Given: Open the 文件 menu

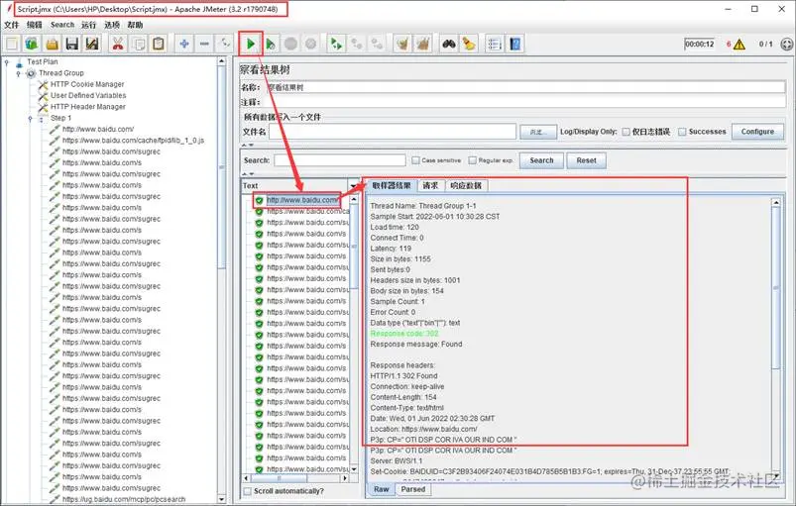Looking at the screenshot, I should 11,25.
